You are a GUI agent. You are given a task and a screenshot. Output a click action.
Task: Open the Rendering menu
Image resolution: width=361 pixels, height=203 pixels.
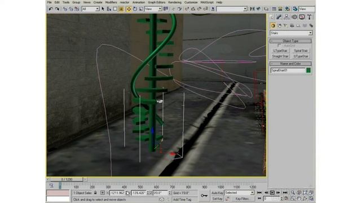[x=175, y=2]
